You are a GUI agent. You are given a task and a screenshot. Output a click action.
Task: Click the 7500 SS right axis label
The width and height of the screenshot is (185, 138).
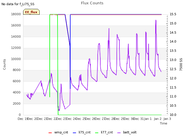(181, 64)
